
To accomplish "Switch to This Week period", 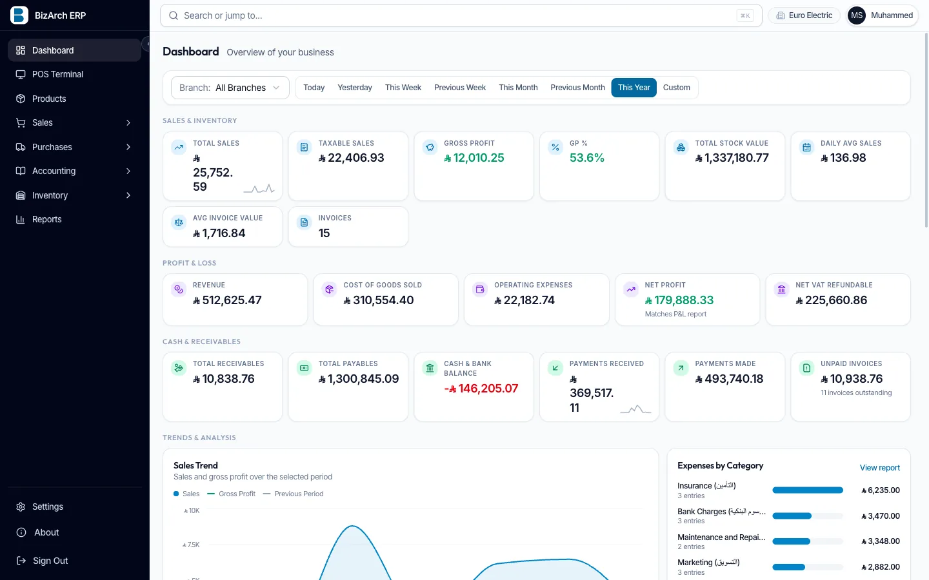I will 403,88.
